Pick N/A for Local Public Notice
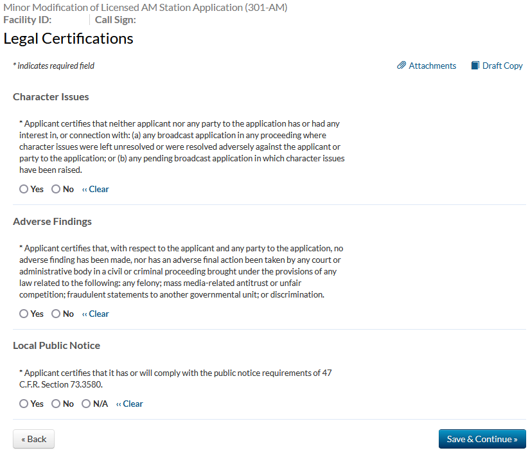 click(x=86, y=404)
